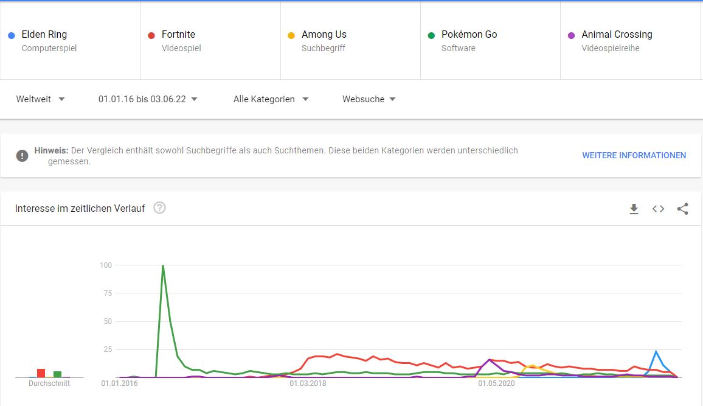Click the yellow Among Us color dot
This screenshot has width=703, height=406.
[x=291, y=35]
